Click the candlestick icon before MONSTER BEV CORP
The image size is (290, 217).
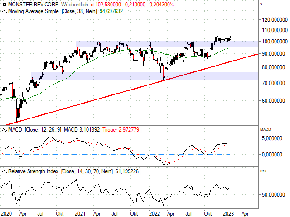[5, 4]
